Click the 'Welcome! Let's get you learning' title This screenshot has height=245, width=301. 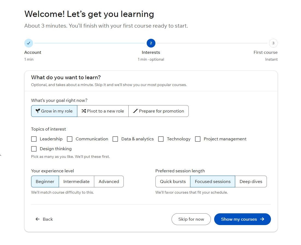pos(89,14)
